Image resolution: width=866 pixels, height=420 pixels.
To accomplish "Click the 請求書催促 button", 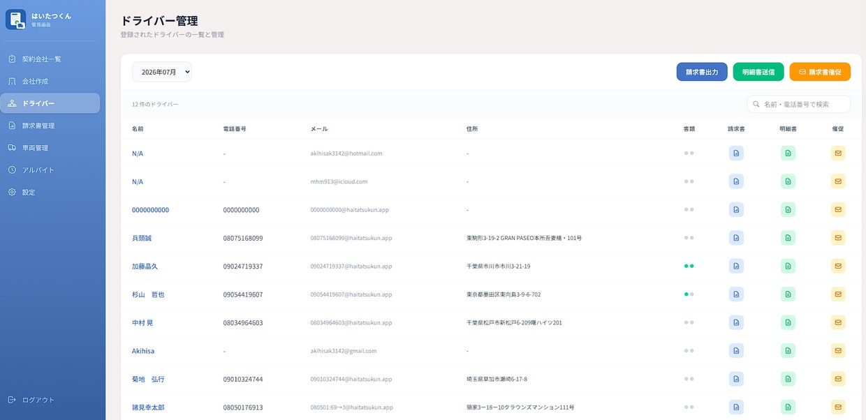I will (820, 72).
